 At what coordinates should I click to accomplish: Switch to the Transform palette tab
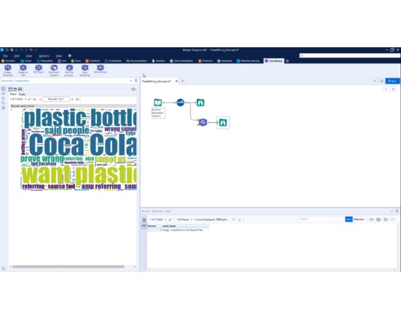tap(93, 61)
